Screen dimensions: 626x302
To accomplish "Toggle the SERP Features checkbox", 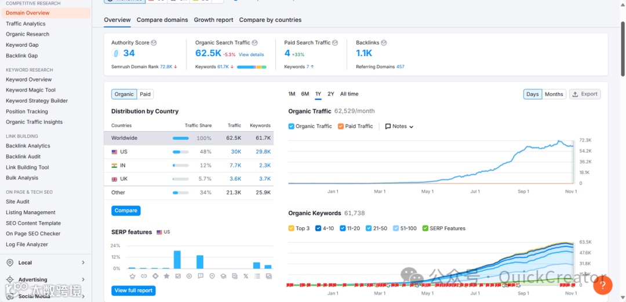I will click(x=425, y=229).
